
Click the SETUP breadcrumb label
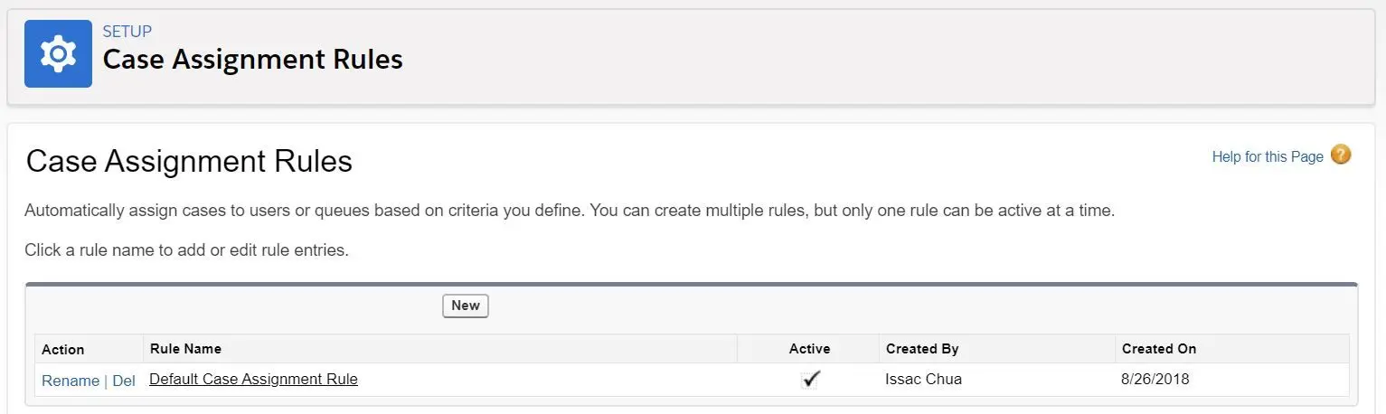(127, 32)
